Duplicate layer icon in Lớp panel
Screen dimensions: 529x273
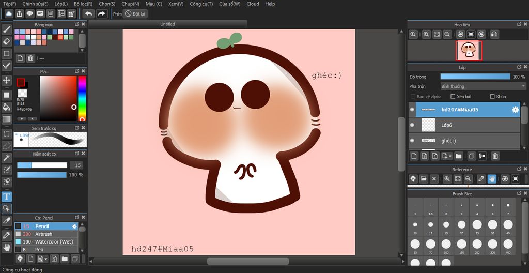[472, 156]
